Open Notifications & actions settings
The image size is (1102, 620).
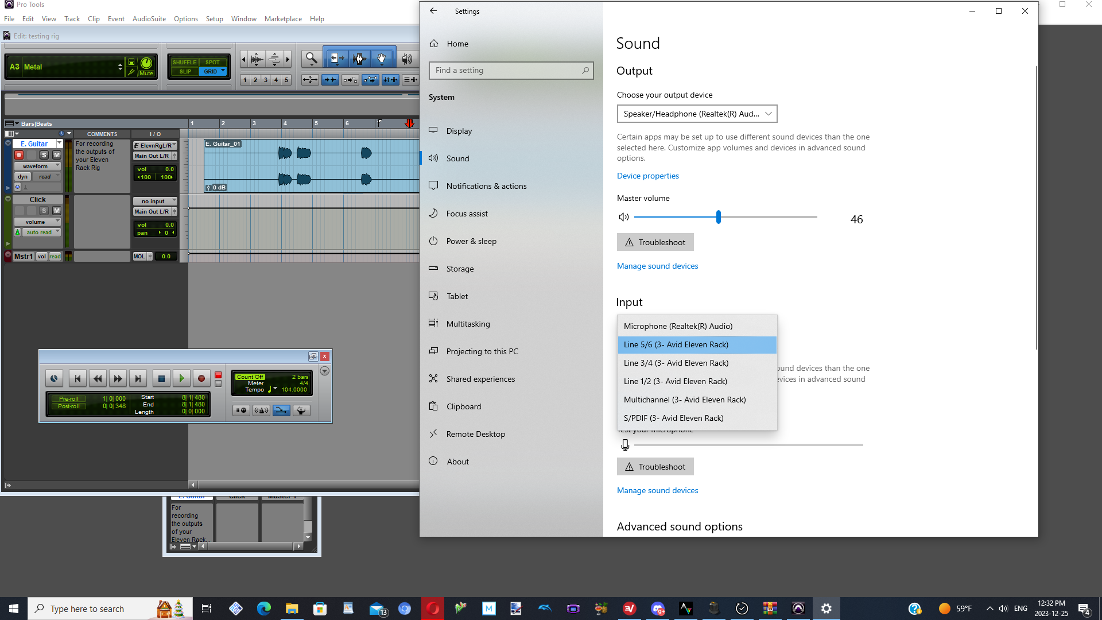511,186
